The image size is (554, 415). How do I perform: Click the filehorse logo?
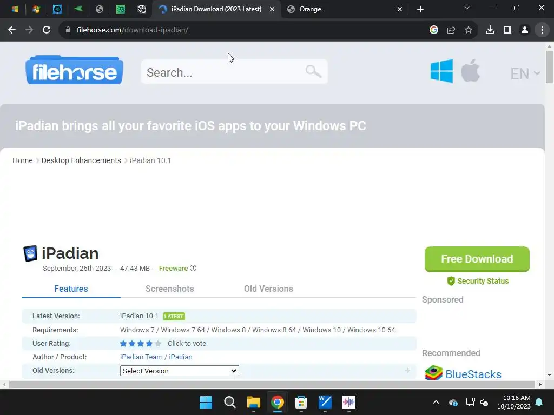[x=74, y=70]
